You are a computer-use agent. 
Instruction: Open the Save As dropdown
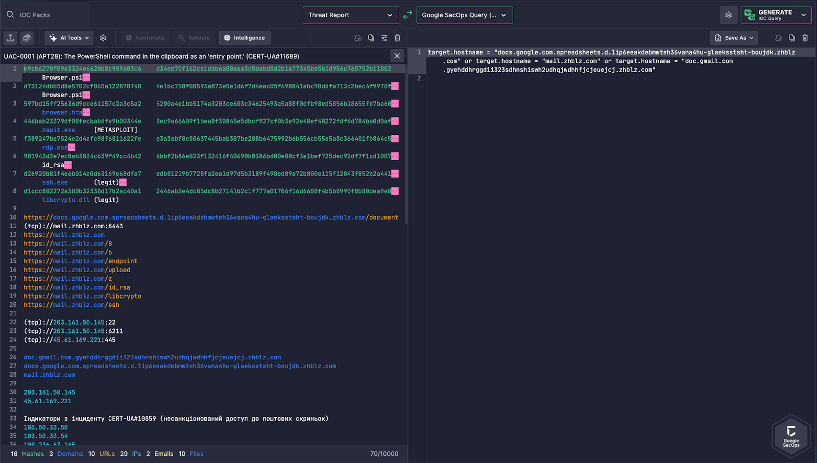tap(734, 38)
